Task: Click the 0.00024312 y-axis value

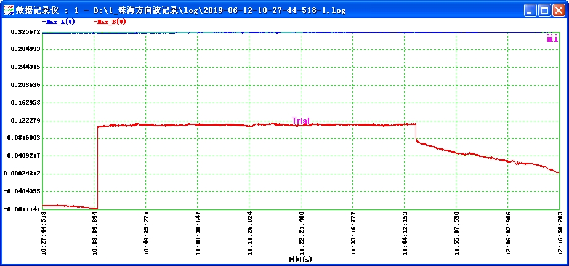Action: pos(22,174)
